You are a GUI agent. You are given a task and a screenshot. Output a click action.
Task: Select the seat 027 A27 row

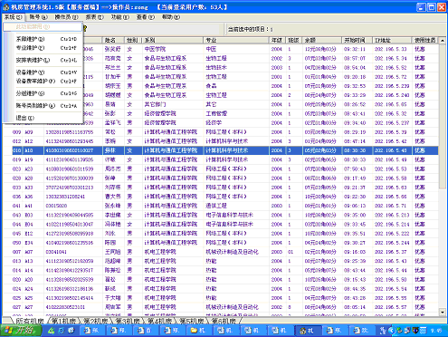(x=221, y=307)
